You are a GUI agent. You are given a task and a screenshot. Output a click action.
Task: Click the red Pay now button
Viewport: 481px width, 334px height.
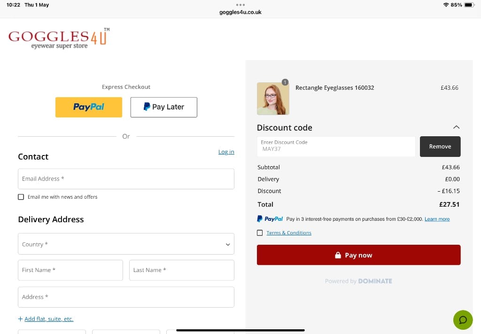click(358, 255)
